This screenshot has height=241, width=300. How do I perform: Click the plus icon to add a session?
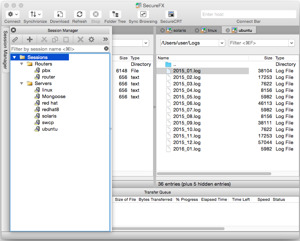coord(30,39)
